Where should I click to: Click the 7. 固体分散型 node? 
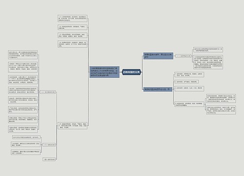23,129
